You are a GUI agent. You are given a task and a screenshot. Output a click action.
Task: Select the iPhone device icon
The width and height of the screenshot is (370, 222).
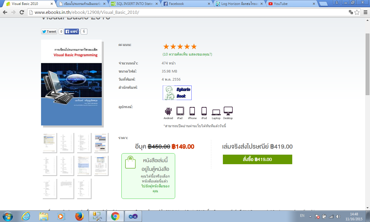tap(192, 113)
